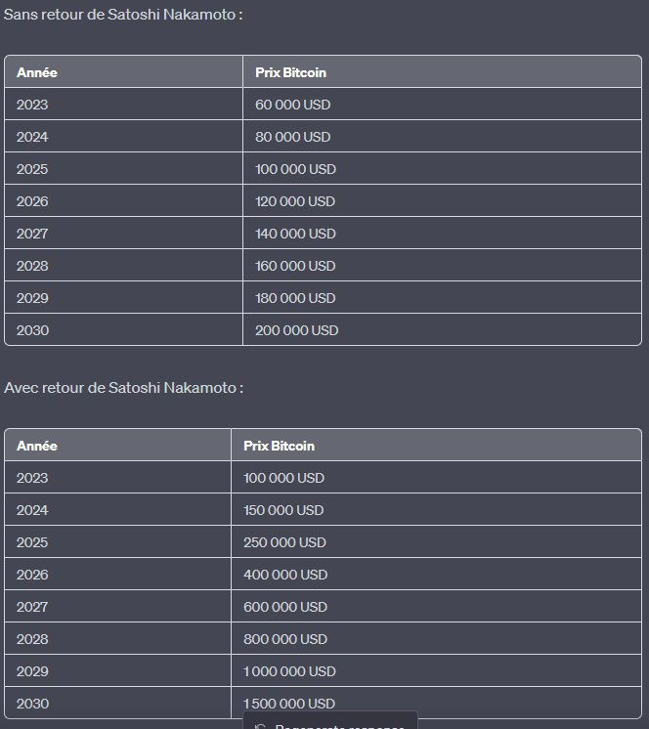Viewport: 649px width, 729px height.
Task: Click the regenerate arrow icon
Action: point(261,726)
